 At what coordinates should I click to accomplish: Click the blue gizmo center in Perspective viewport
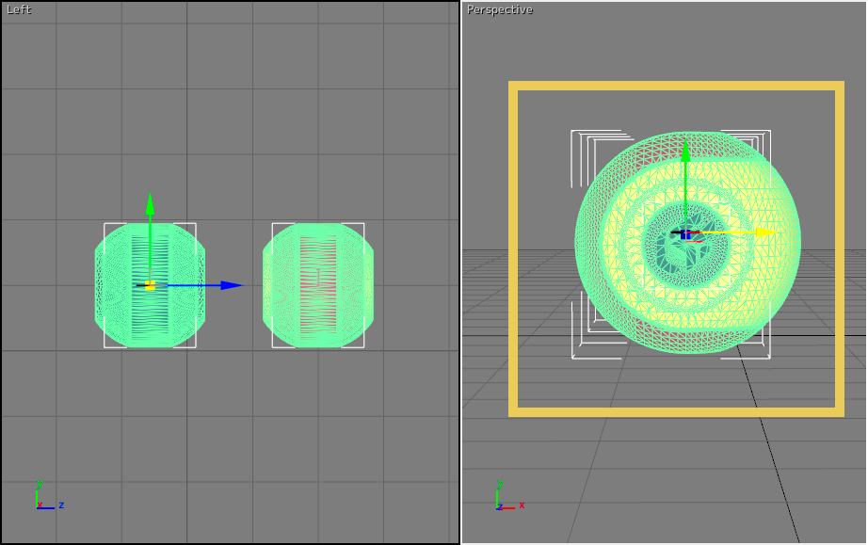click(x=685, y=232)
